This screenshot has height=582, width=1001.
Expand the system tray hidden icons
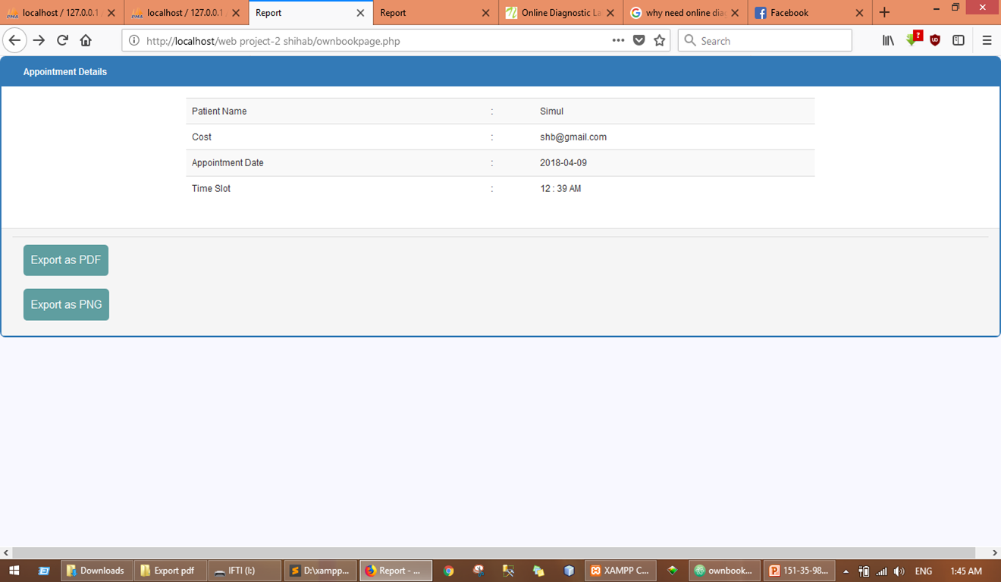click(845, 570)
